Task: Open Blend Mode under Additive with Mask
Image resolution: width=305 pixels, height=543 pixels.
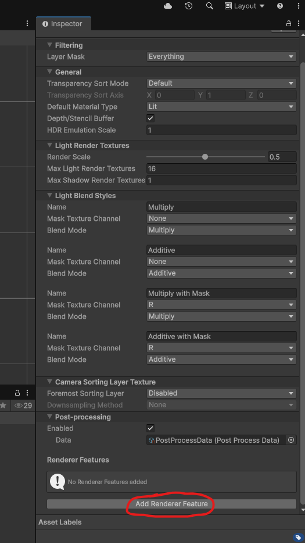Action: pyautogui.click(x=221, y=359)
